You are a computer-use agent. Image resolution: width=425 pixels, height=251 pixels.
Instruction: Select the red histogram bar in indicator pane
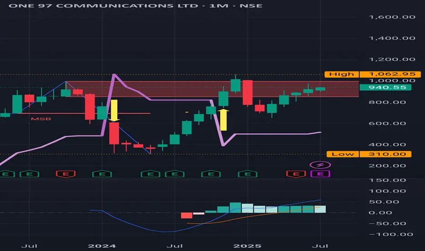(187, 215)
